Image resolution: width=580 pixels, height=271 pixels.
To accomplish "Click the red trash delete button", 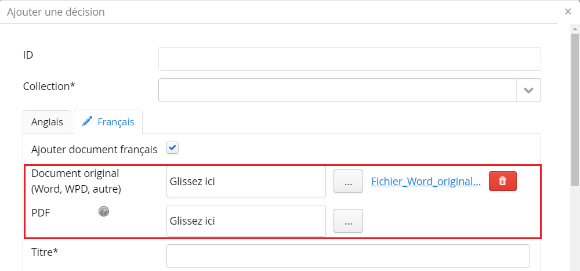I will [x=502, y=181].
